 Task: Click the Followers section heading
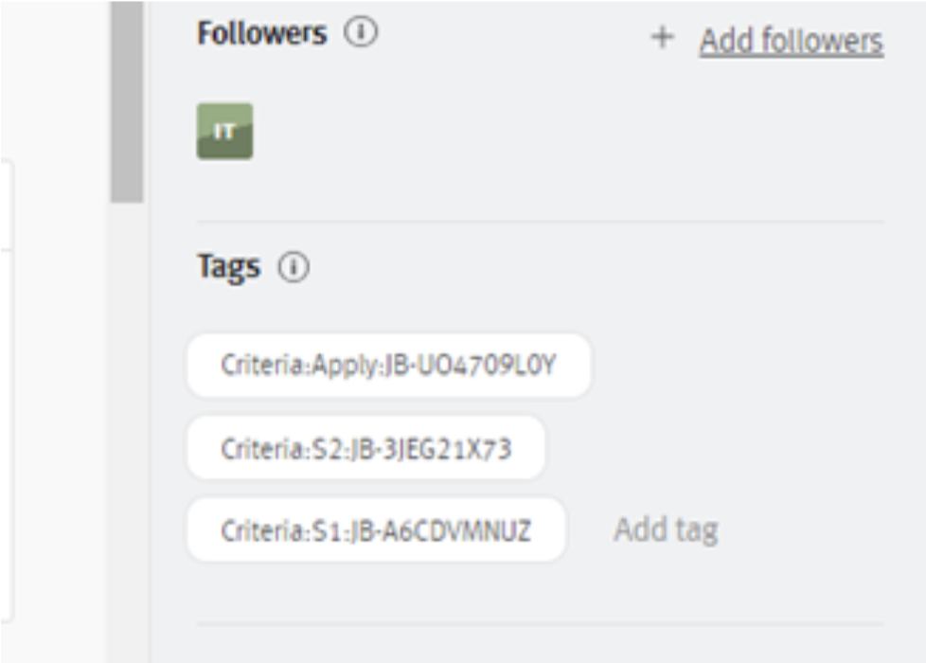261,32
